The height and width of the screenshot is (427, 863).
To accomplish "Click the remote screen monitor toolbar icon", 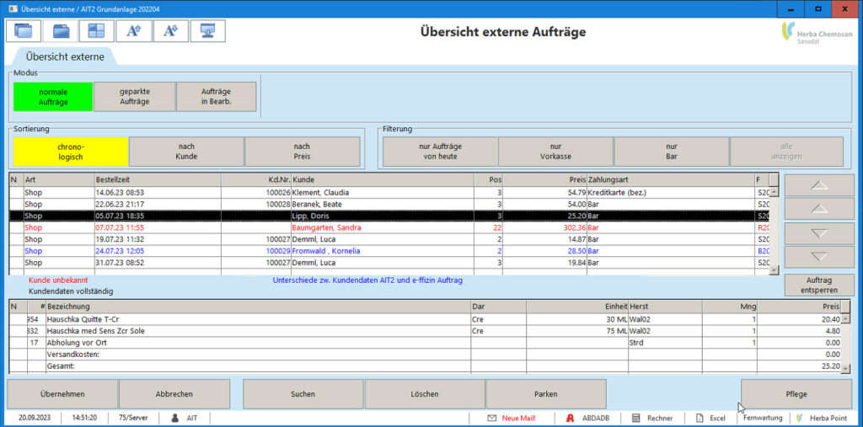I will (x=207, y=31).
